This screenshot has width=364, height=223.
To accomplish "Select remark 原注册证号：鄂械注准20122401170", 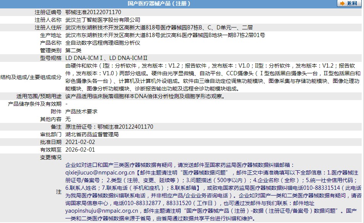I will pyautogui.click(x=109, y=127).
